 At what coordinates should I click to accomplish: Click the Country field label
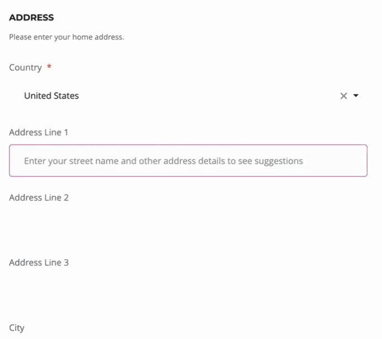tap(25, 67)
